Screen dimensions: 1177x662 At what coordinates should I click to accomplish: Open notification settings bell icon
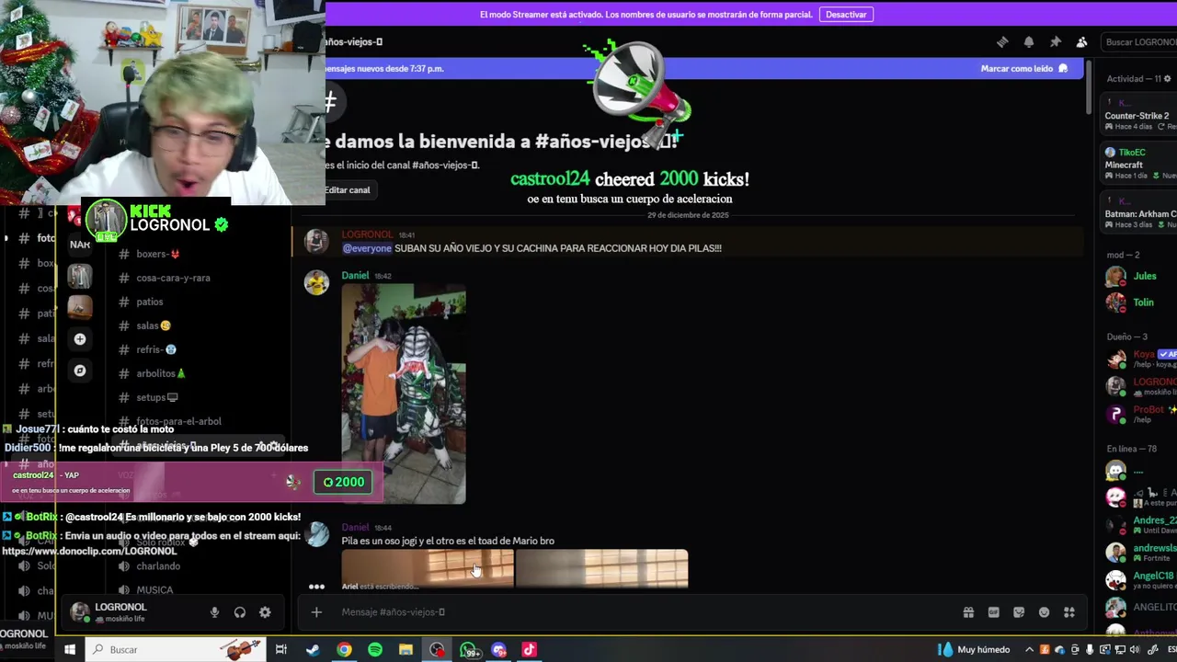click(1029, 42)
